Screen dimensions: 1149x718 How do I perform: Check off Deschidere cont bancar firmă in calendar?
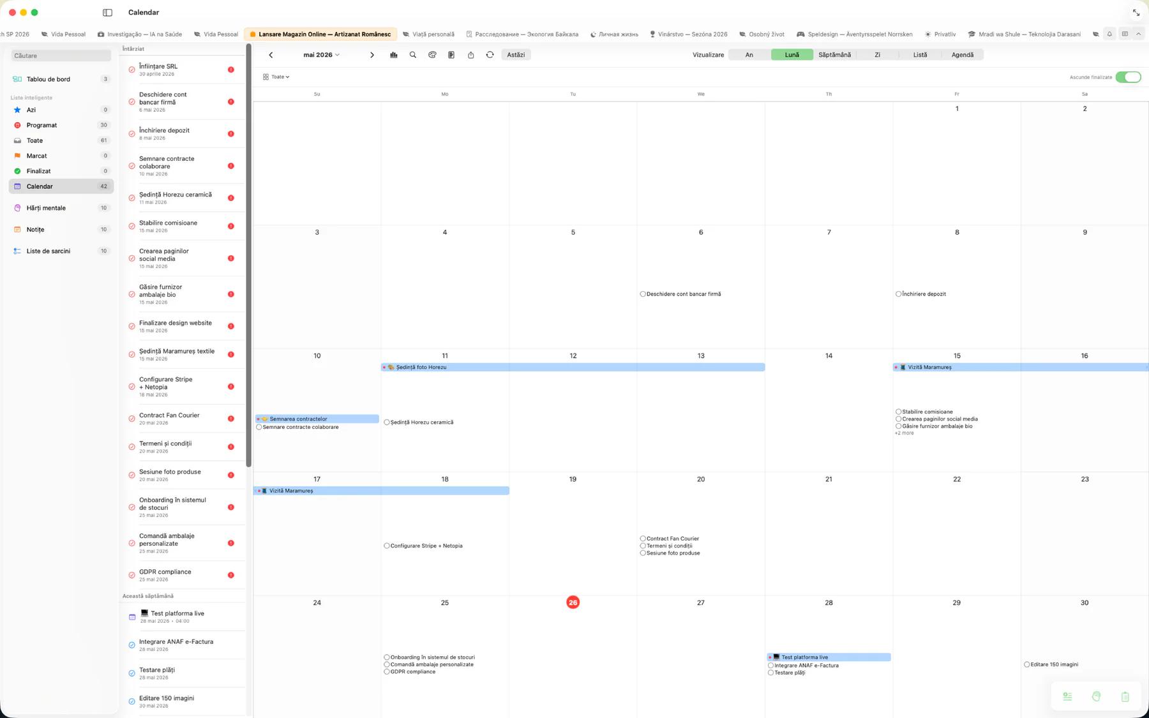[643, 294]
